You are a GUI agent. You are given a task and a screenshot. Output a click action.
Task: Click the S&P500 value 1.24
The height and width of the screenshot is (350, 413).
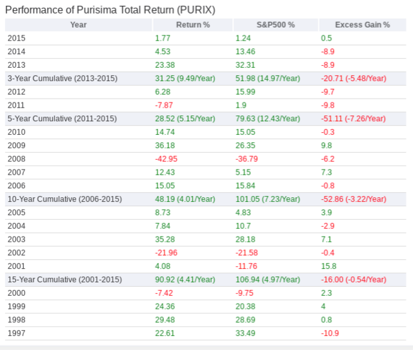click(x=243, y=38)
